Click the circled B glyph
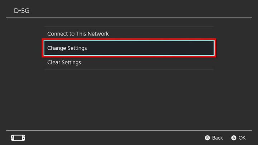The height and width of the screenshot is (145, 258). tap(207, 138)
